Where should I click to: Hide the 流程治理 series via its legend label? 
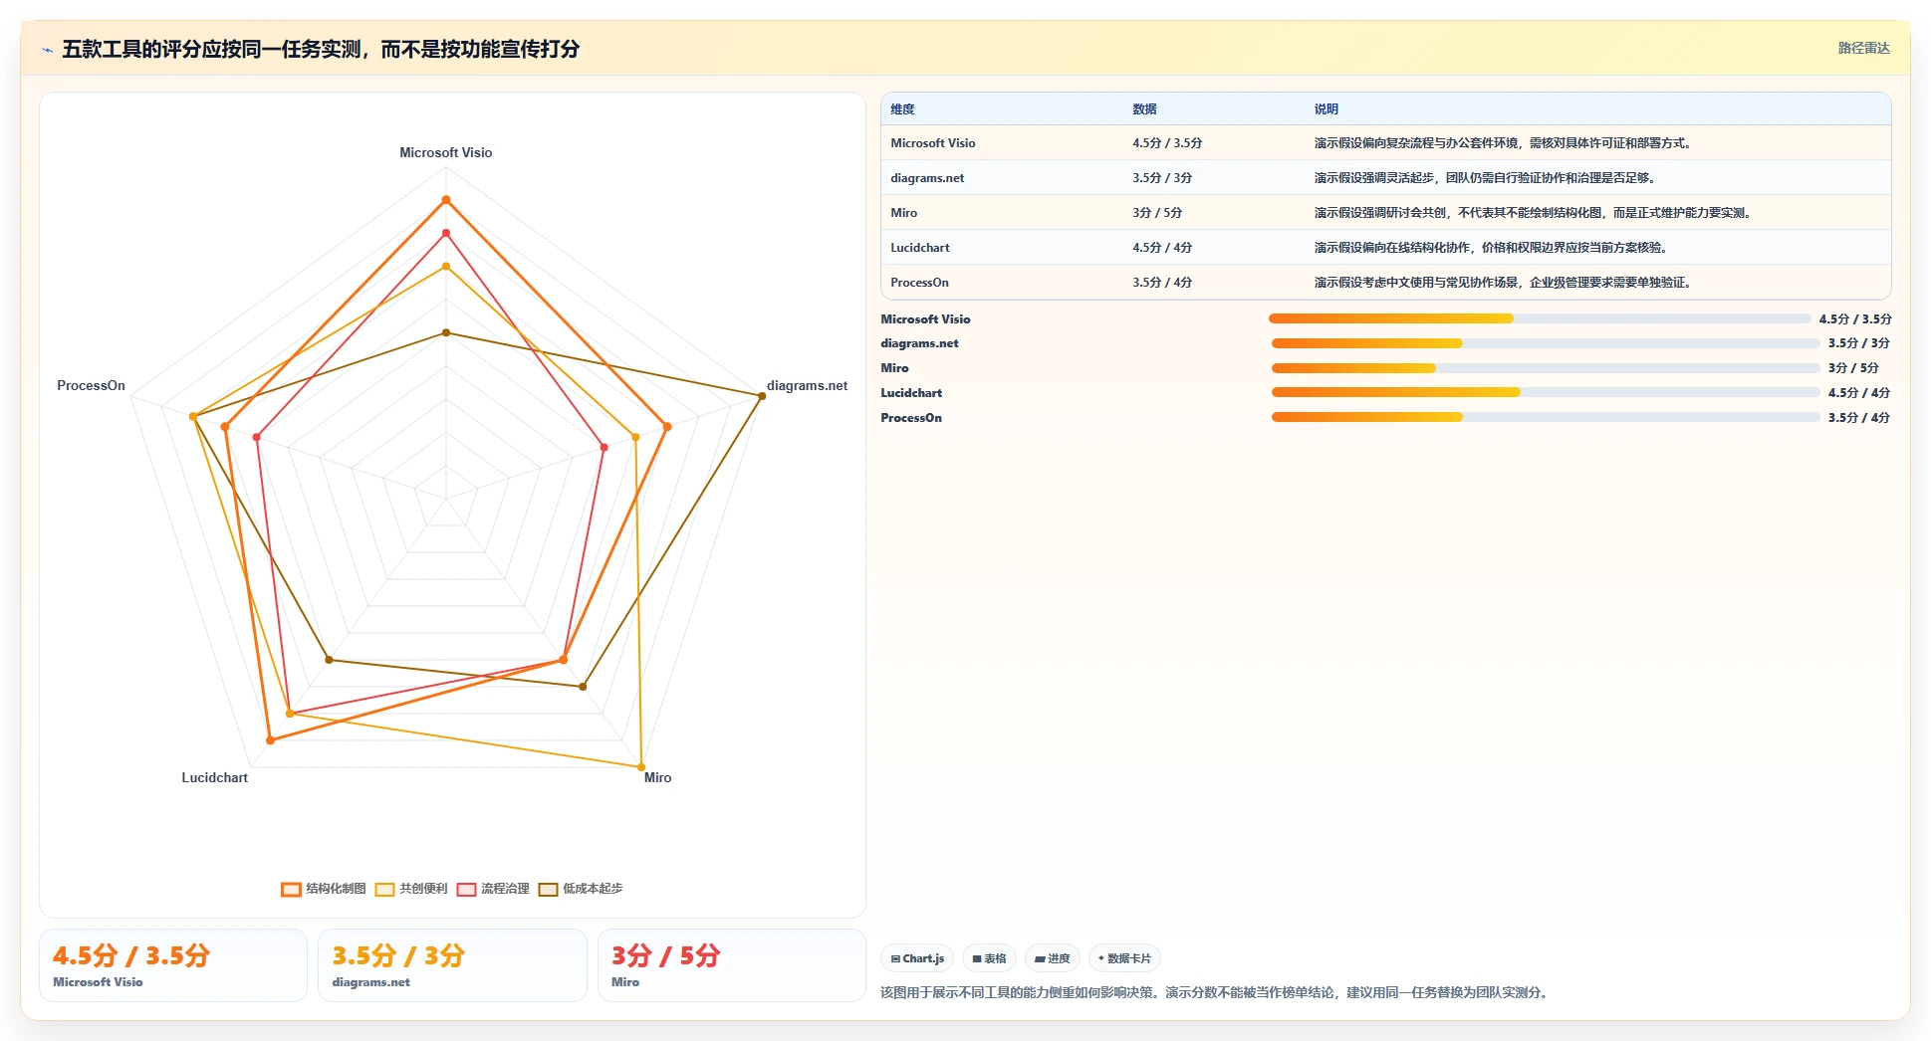click(x=505, y=889)
